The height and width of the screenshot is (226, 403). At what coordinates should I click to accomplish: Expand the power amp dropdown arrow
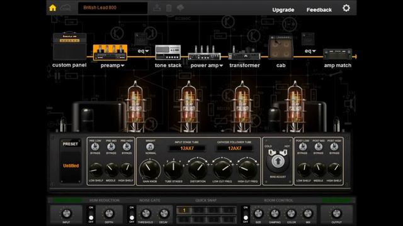pos(221,66)
